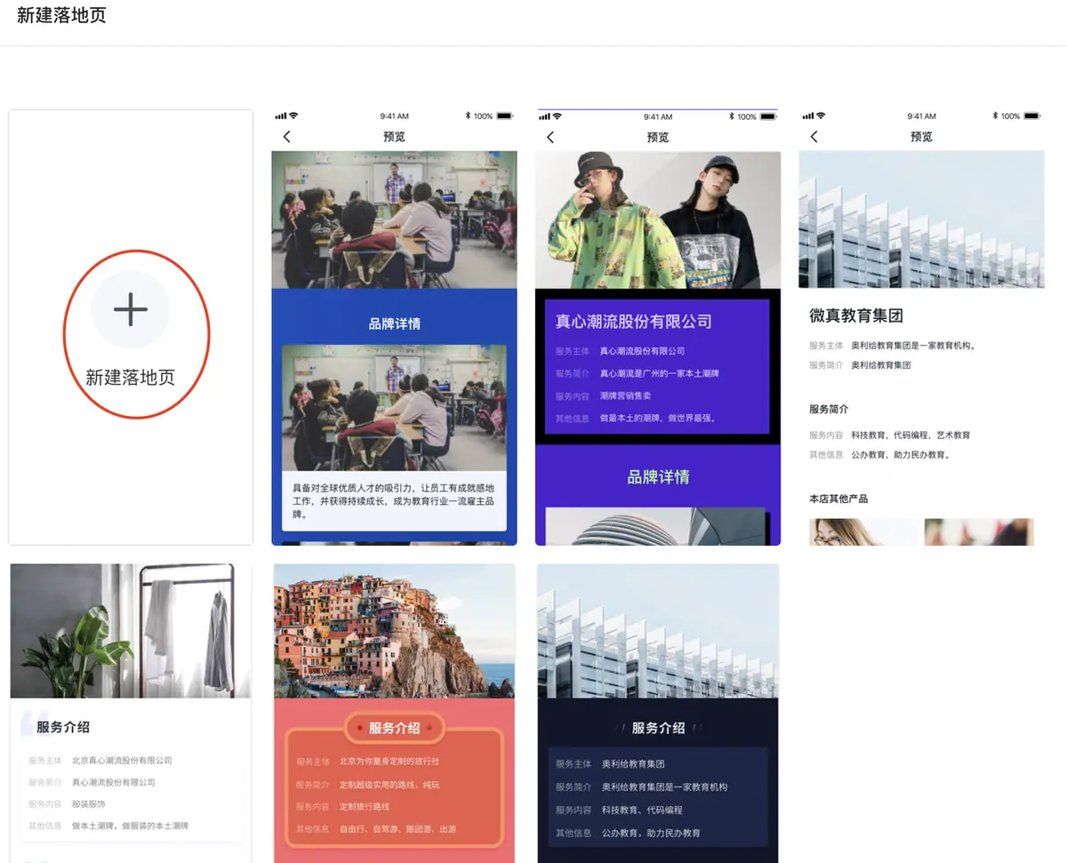Select the classroom photo header thumbnail

point(394,220)
